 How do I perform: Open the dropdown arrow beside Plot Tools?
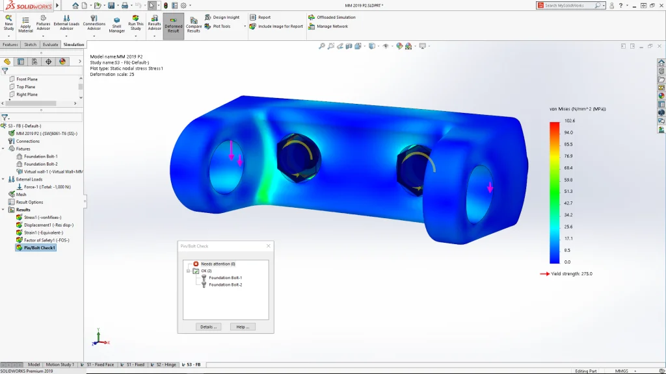click(245, 26)
